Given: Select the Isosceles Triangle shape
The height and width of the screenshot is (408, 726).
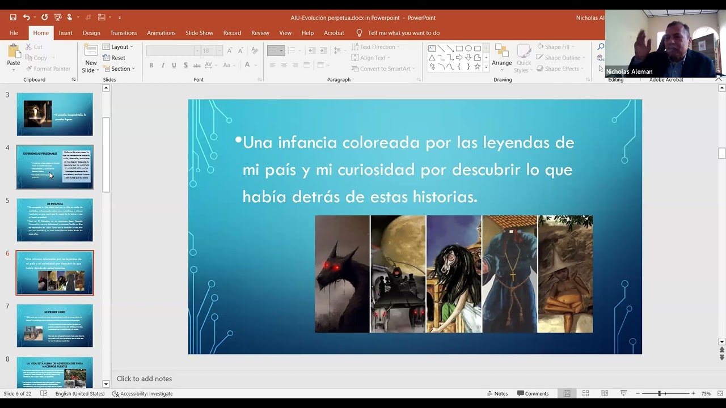Looking at the screenshot, I should tap(432, 58).
